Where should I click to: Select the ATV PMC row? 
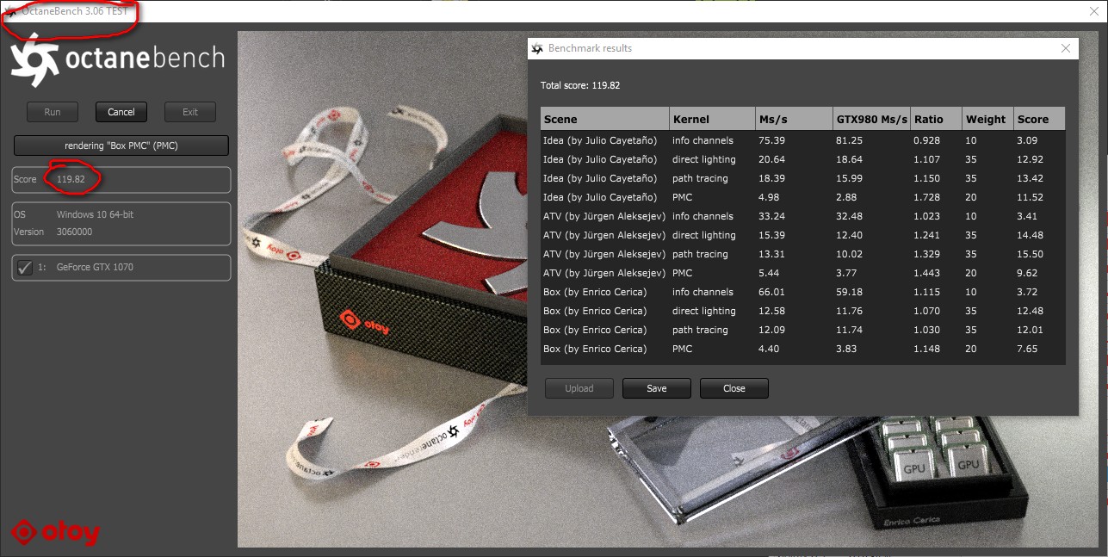point(802,273)
